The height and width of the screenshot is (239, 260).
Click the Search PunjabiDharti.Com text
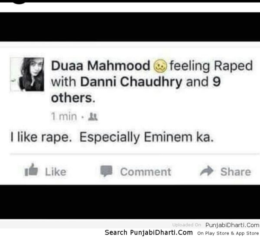point(149,232)
